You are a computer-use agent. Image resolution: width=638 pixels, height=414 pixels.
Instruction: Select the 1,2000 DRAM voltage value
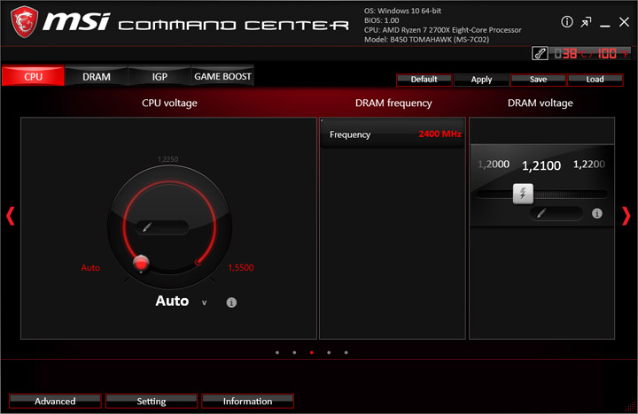click(x=494, y=165)
